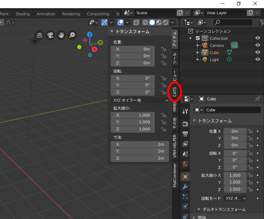
Task: Open XYZ オイラー角 rotation mode dropdown
Action: (140, 100)
